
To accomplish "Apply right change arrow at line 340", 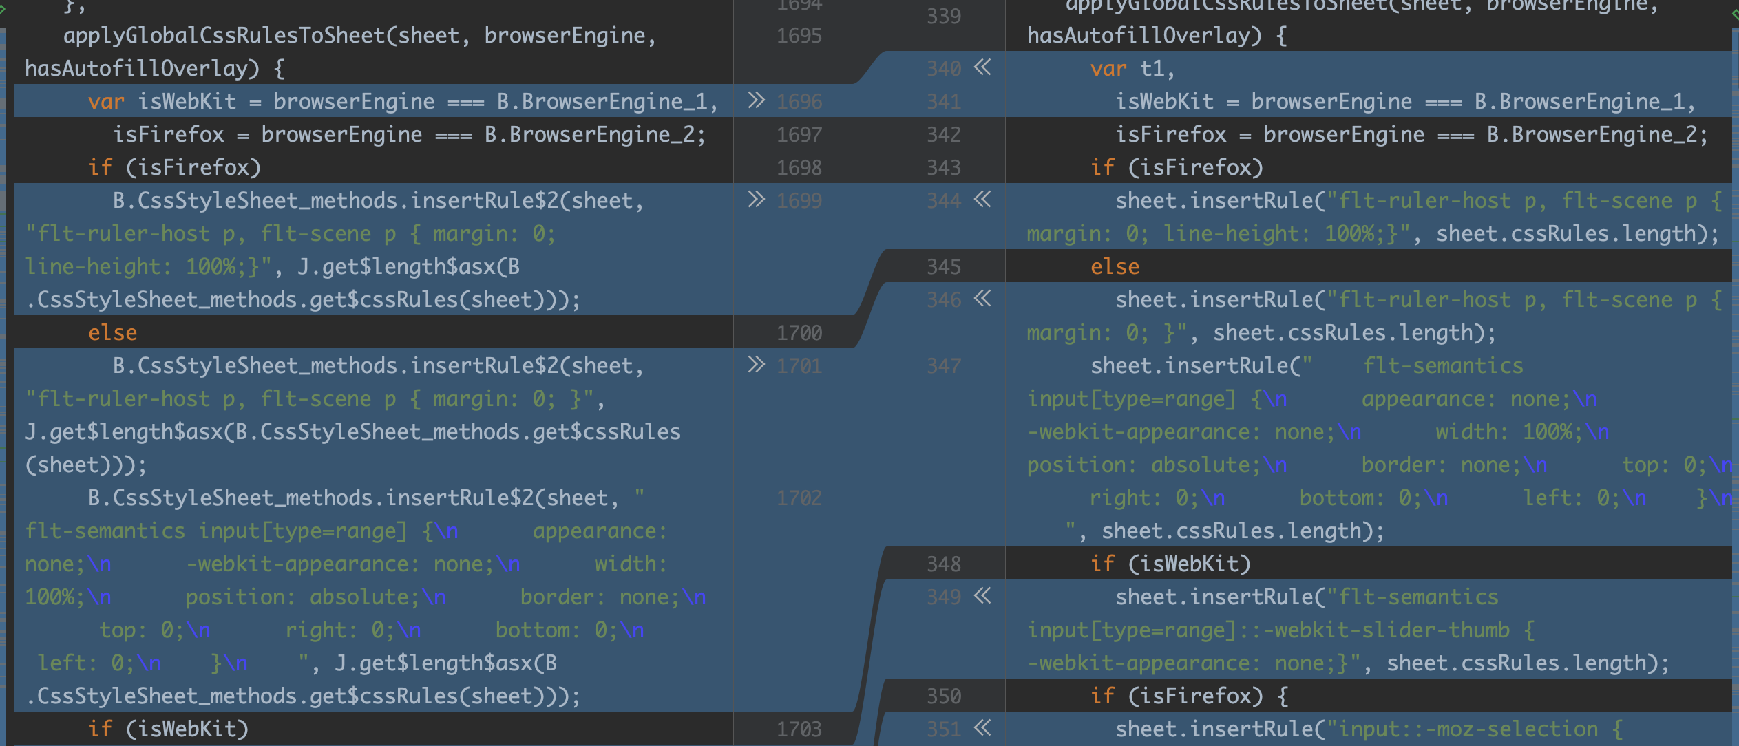I will click(x=982, y=67).
